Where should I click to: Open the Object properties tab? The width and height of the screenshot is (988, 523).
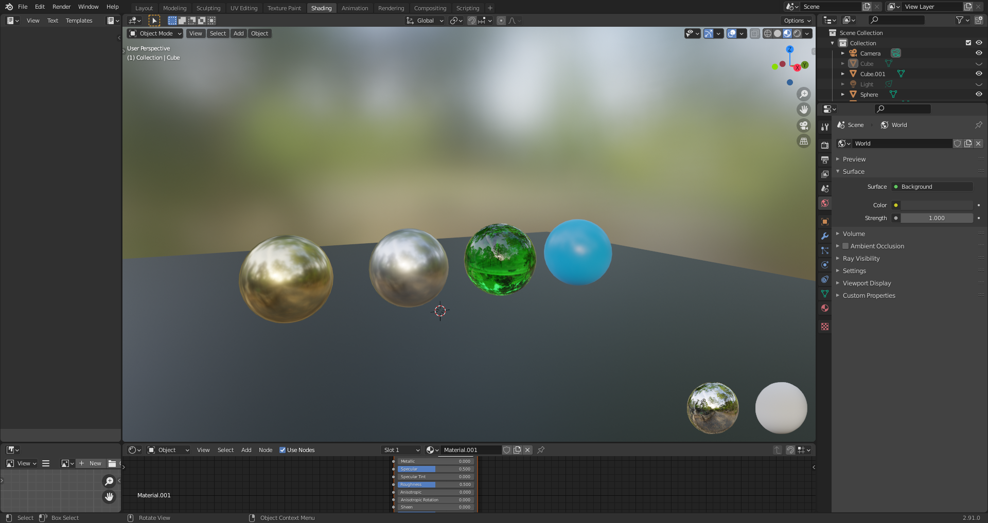[825, 222]
